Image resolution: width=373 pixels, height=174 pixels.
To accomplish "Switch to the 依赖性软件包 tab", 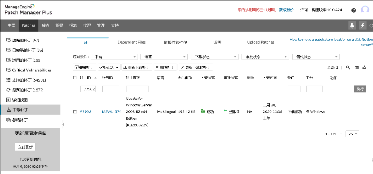I will [x=176, y=43].
